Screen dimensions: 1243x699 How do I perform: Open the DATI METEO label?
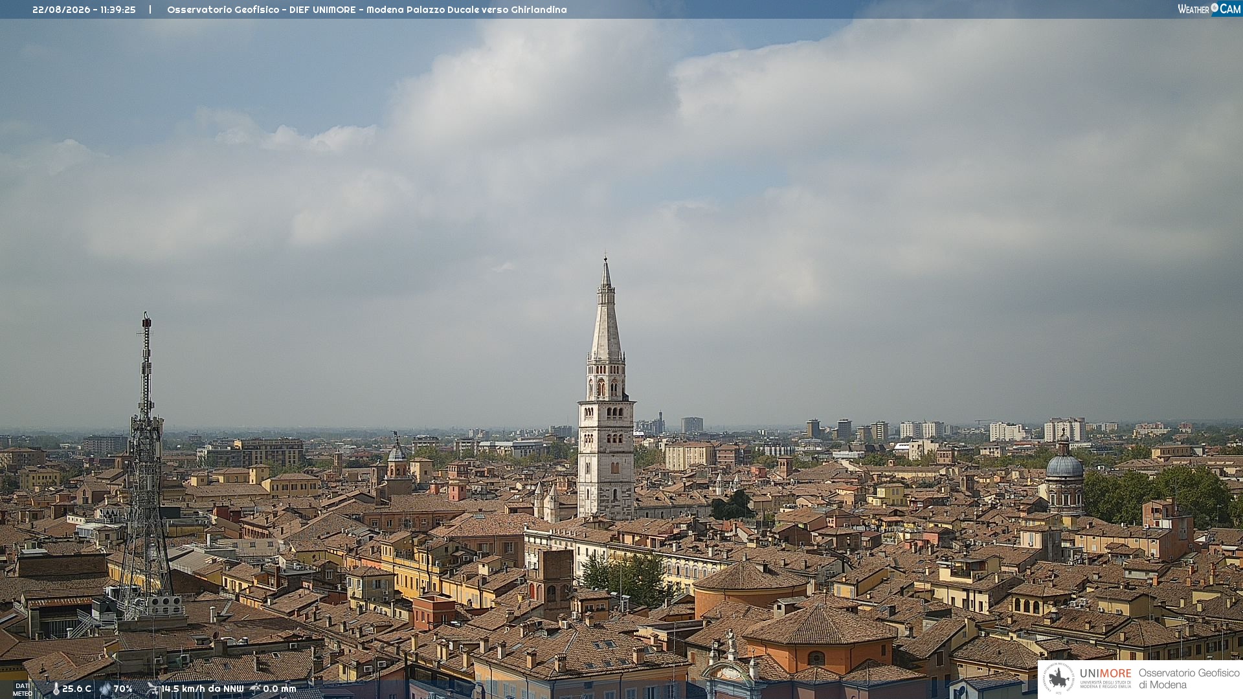(x=23, y=690)
